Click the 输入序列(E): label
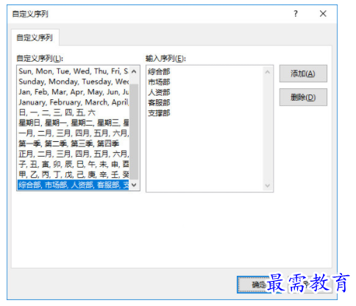356x306 pixels. point(165,59)
